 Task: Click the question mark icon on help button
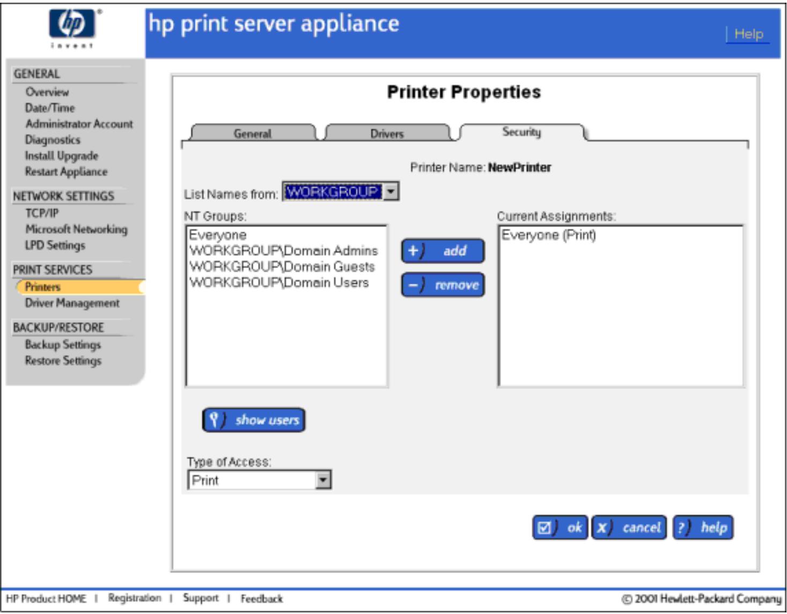681,528
